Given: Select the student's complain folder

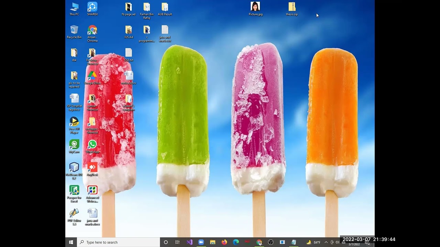Looking at the screenshot, I should click(129, 103).
